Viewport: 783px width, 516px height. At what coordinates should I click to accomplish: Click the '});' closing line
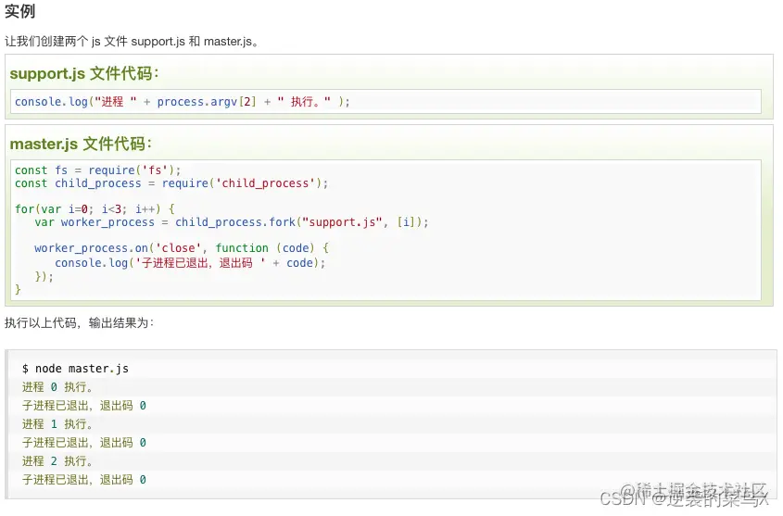pyautogui.click(x=44, y=276)
